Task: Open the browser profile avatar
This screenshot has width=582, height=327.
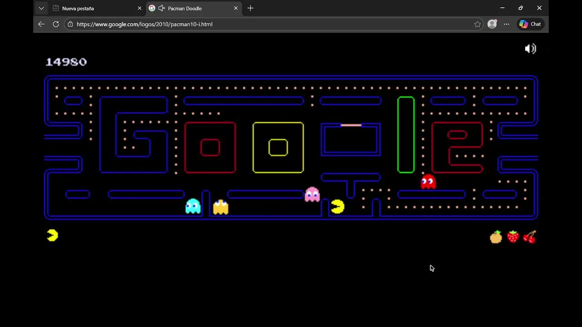Action: tap(492, 24)
